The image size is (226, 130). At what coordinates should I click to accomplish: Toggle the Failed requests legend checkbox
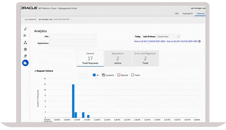[x=133, y=75]
